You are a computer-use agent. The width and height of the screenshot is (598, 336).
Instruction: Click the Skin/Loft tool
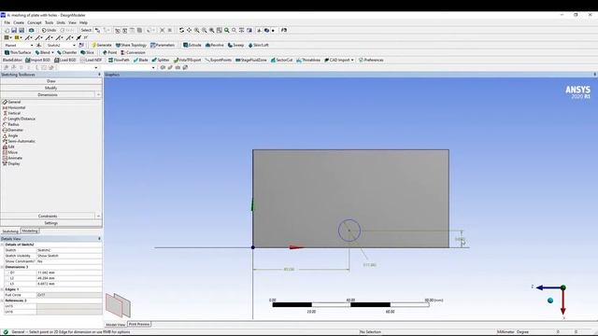tap(258, 45)
